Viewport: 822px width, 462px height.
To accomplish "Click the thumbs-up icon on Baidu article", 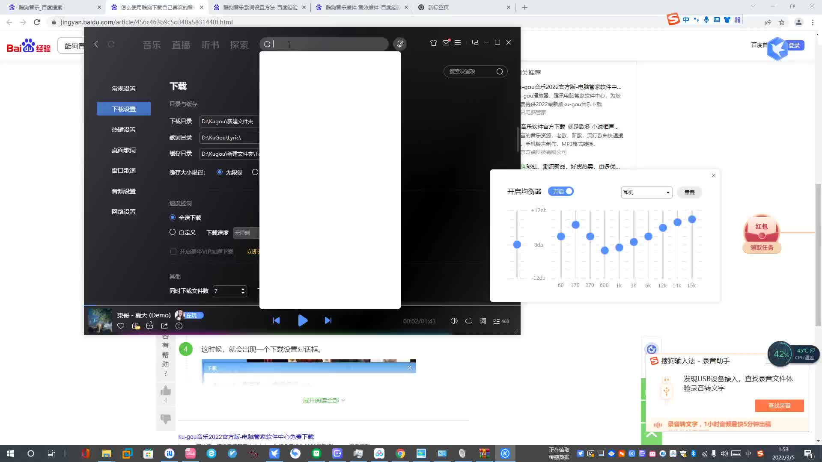I will (x=166, y=391).
